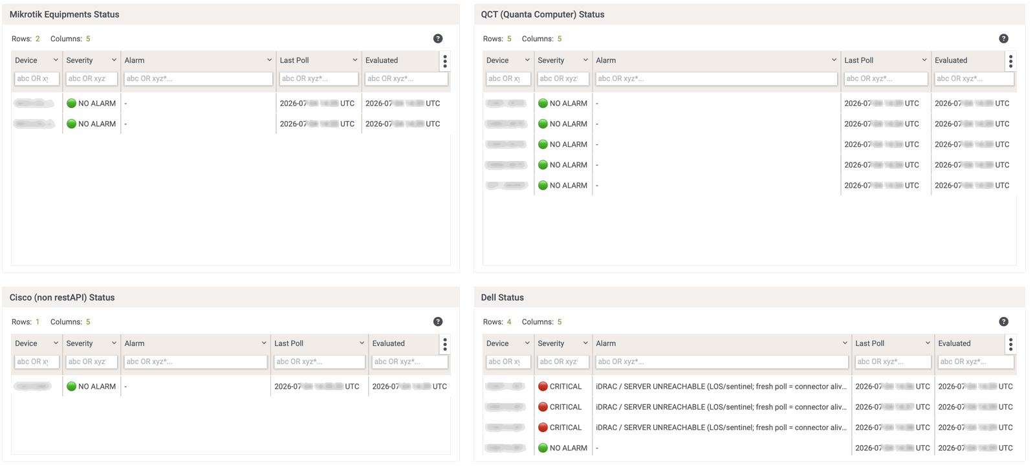Image resolution: width=1035 pixels, height=467 pixels.
Task: Sort by Evaluated column in Dell table
Action: tap(954, 343)
